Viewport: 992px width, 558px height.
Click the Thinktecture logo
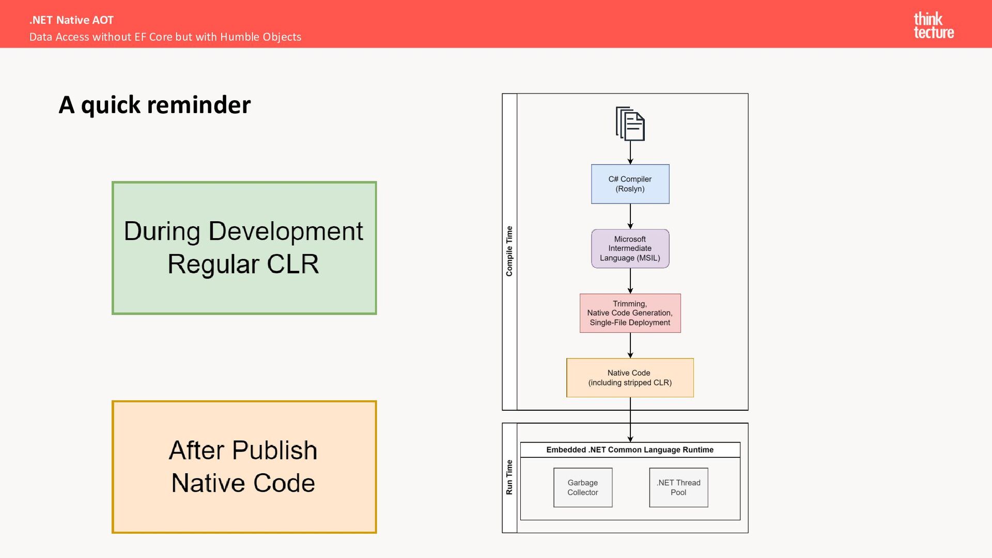[x=934, y=25]
